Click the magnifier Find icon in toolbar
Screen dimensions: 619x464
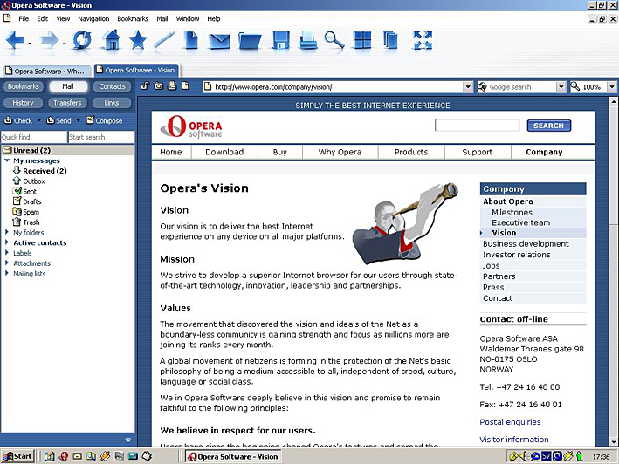(334, 40)
